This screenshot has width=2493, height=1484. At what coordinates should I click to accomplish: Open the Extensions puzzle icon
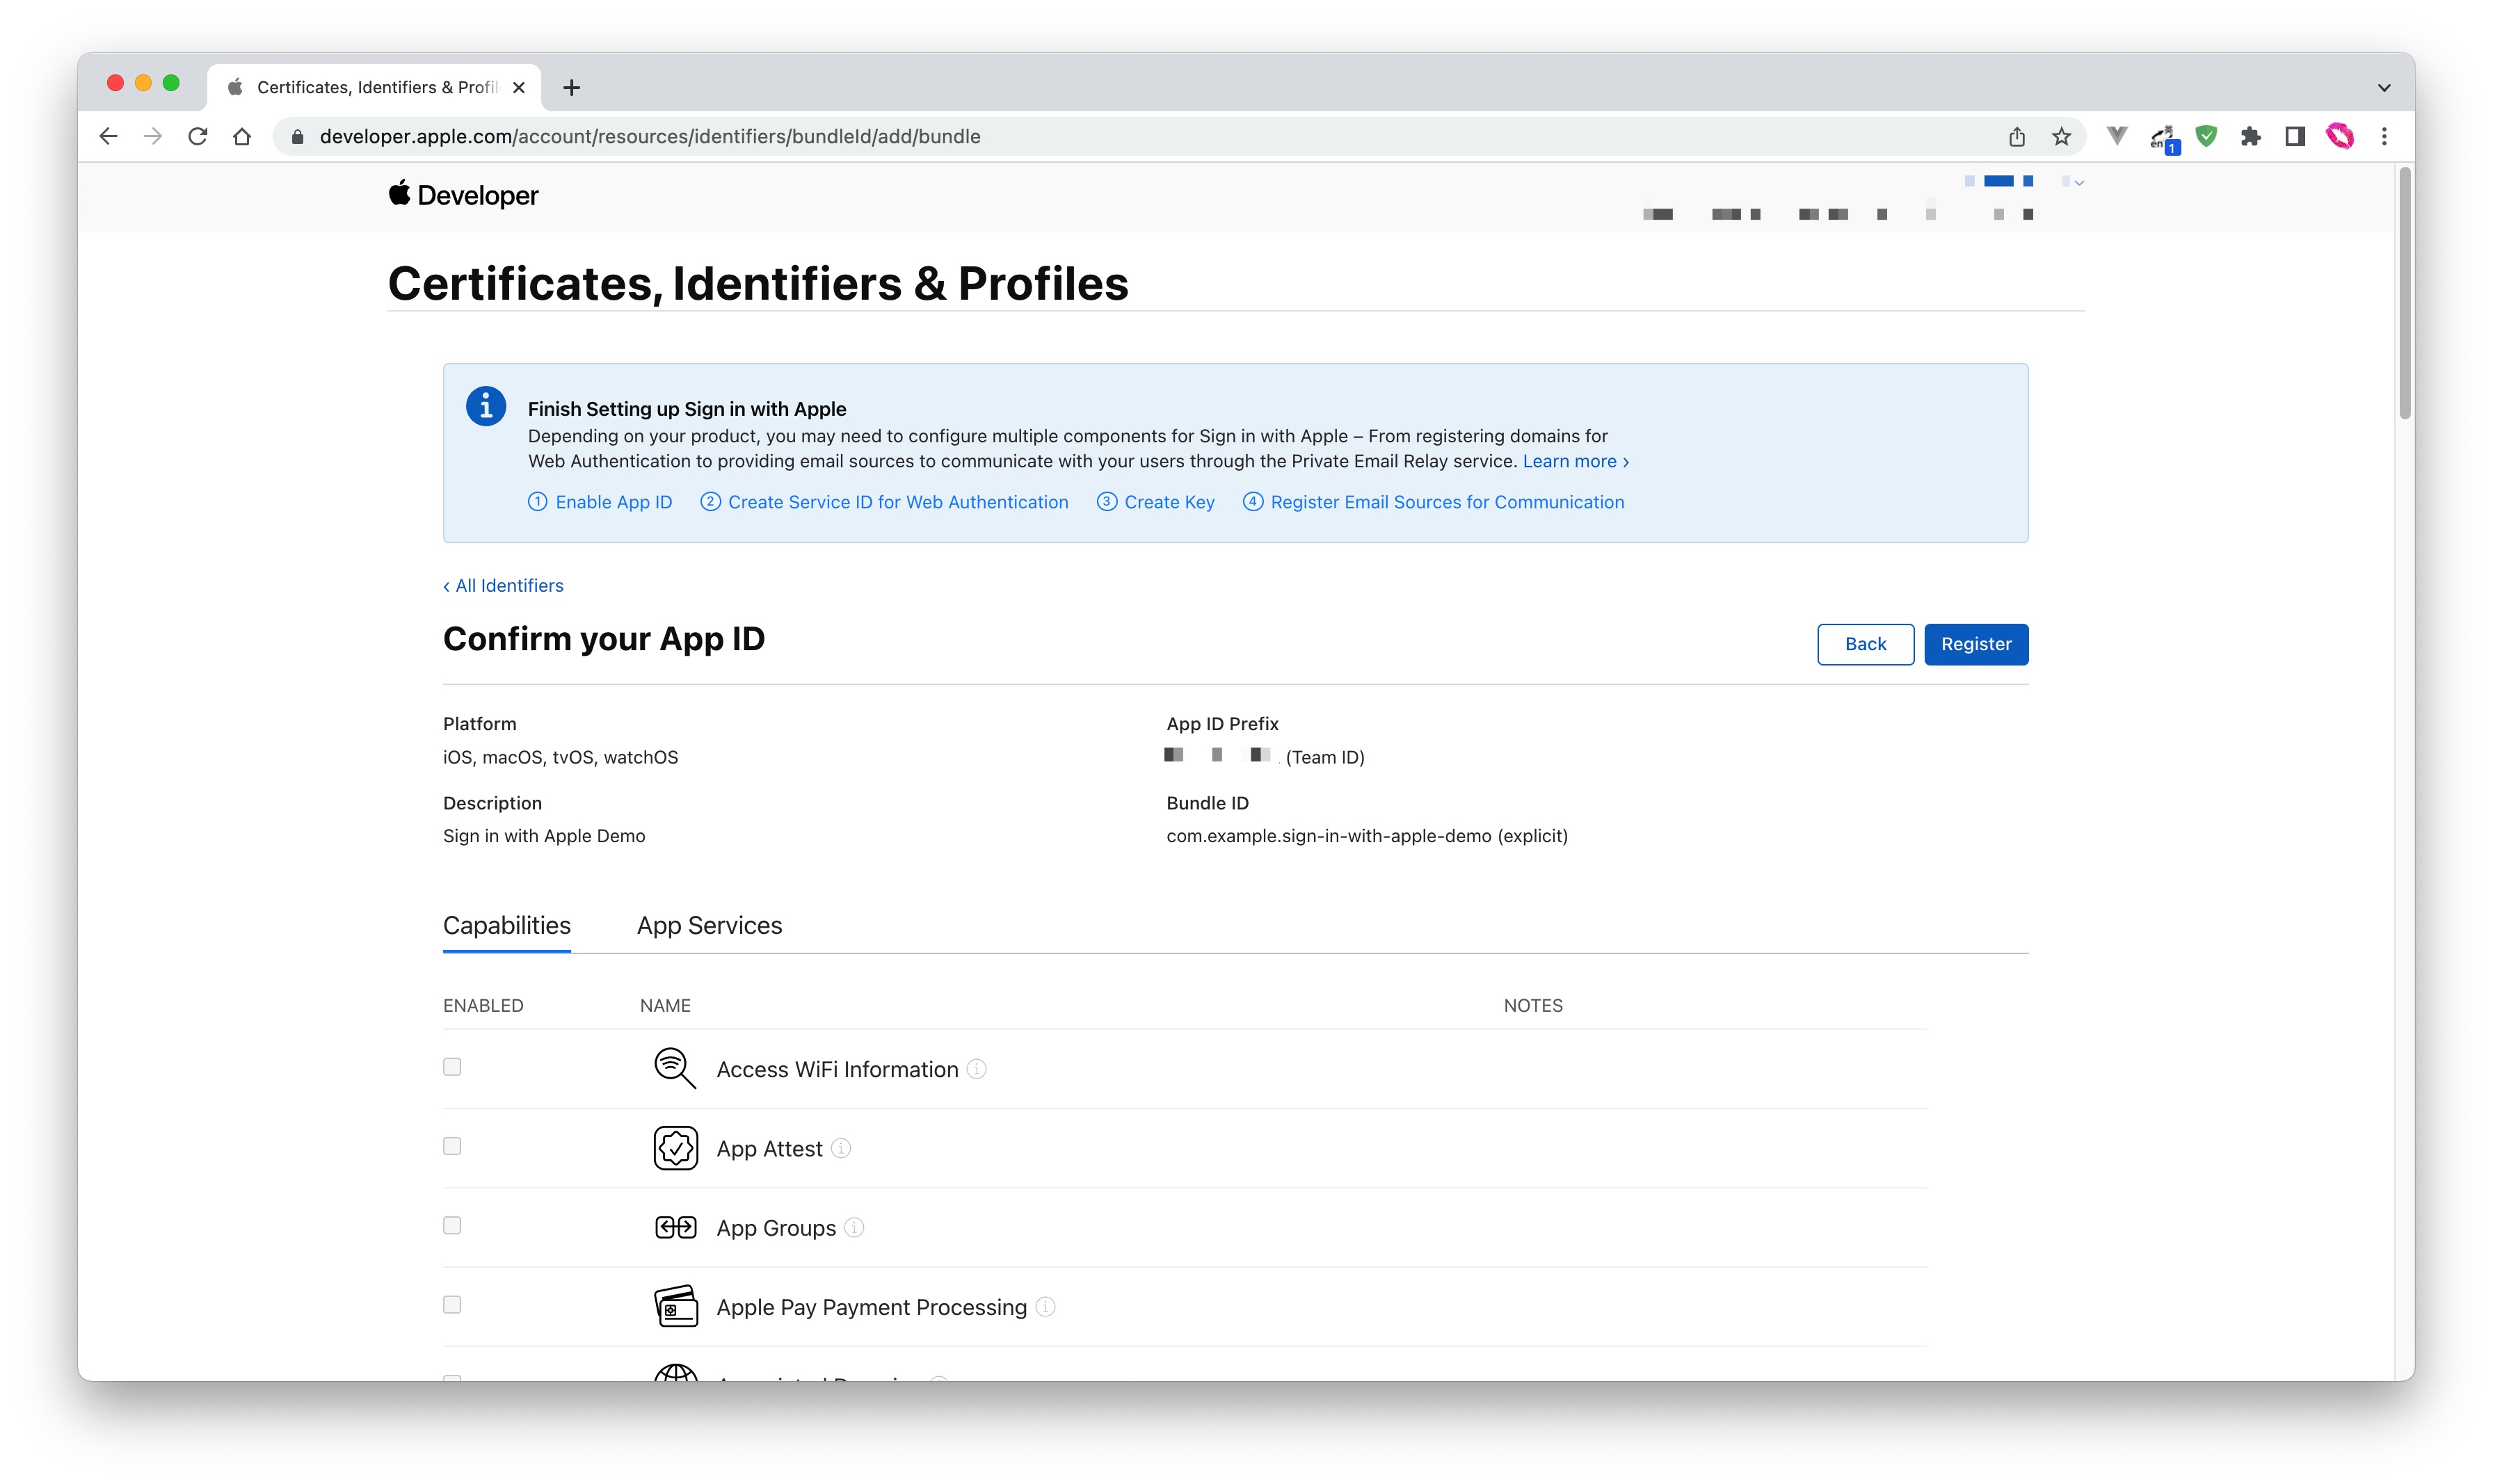(2250, 137)
